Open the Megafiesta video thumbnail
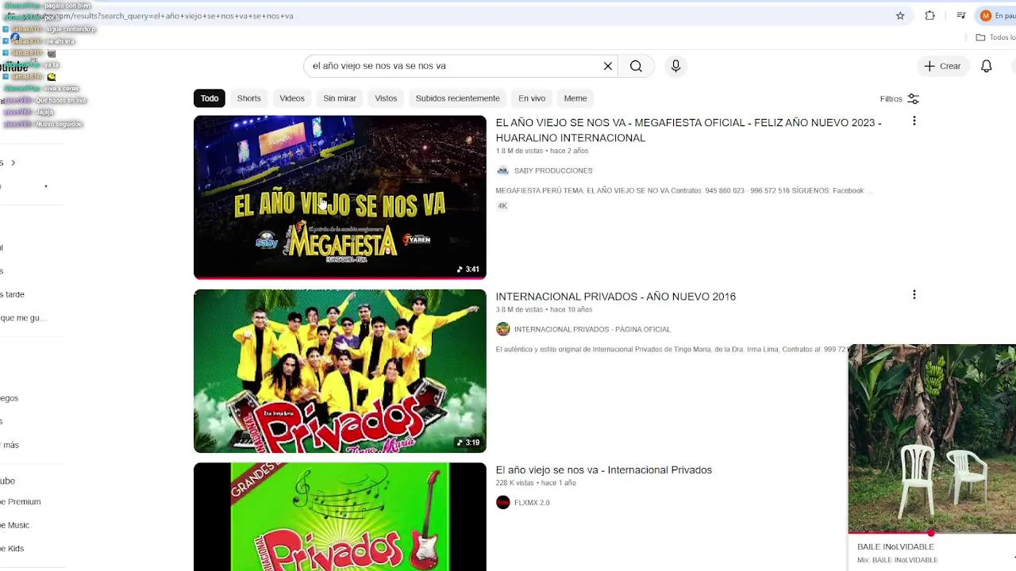Viewport: 1016px width, 571px height. pos(340,197)
